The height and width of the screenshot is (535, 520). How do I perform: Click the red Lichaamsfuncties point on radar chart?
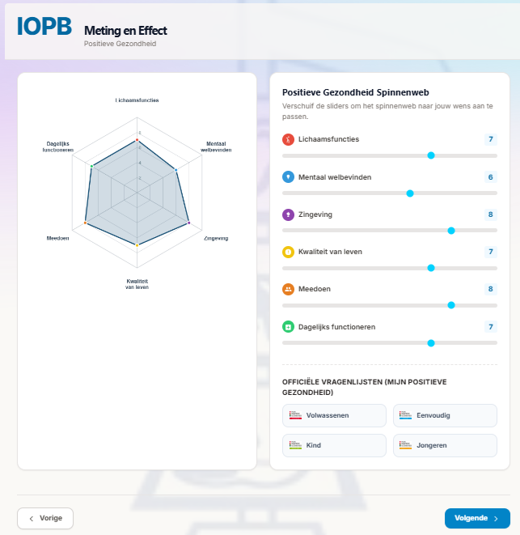[x=137, y=140]
